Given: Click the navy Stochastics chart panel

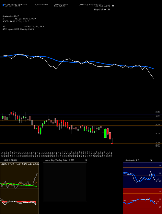Looking at the screenshot, I should (142, 175).
